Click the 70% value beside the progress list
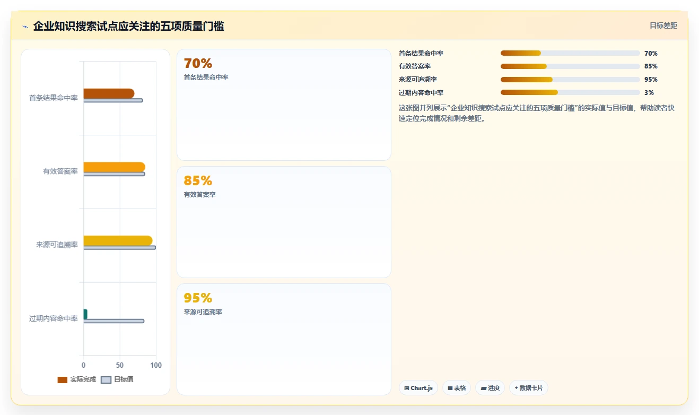Image resolution: width=699 pixels, height=415 pixels. pos(651,54)
